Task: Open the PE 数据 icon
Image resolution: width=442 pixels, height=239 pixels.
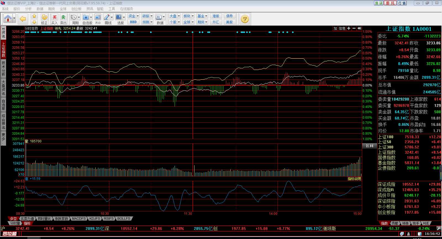Action: pyautogui.click(x=159, y=17)
